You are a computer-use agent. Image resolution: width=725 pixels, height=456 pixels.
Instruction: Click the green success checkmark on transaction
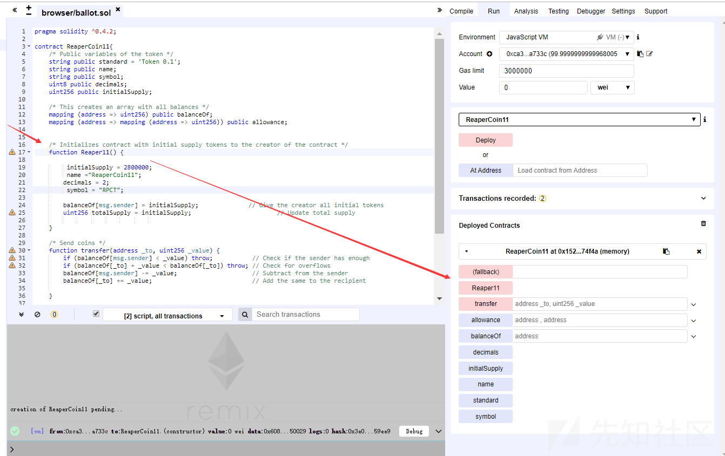pos(15,431)
